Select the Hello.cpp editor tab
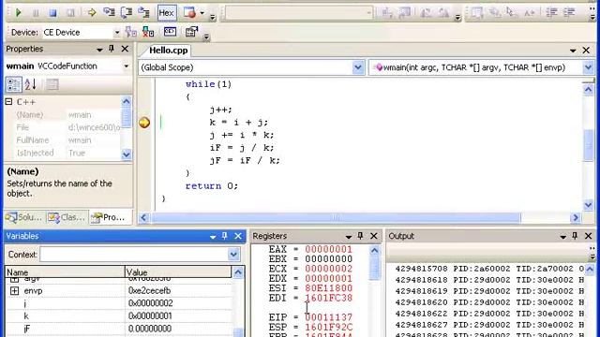Viewport: 600px width, 337px height. (x=168, y=51)
